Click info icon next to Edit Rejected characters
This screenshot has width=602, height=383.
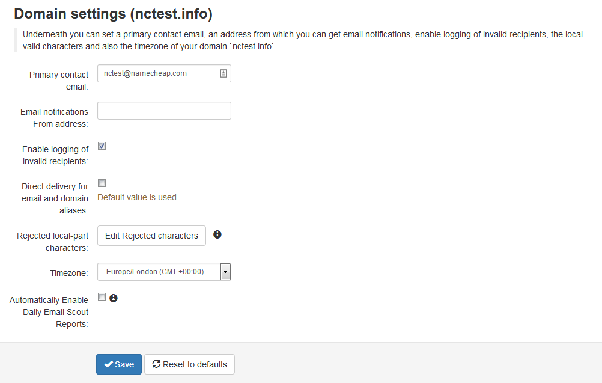click(217, 234)
